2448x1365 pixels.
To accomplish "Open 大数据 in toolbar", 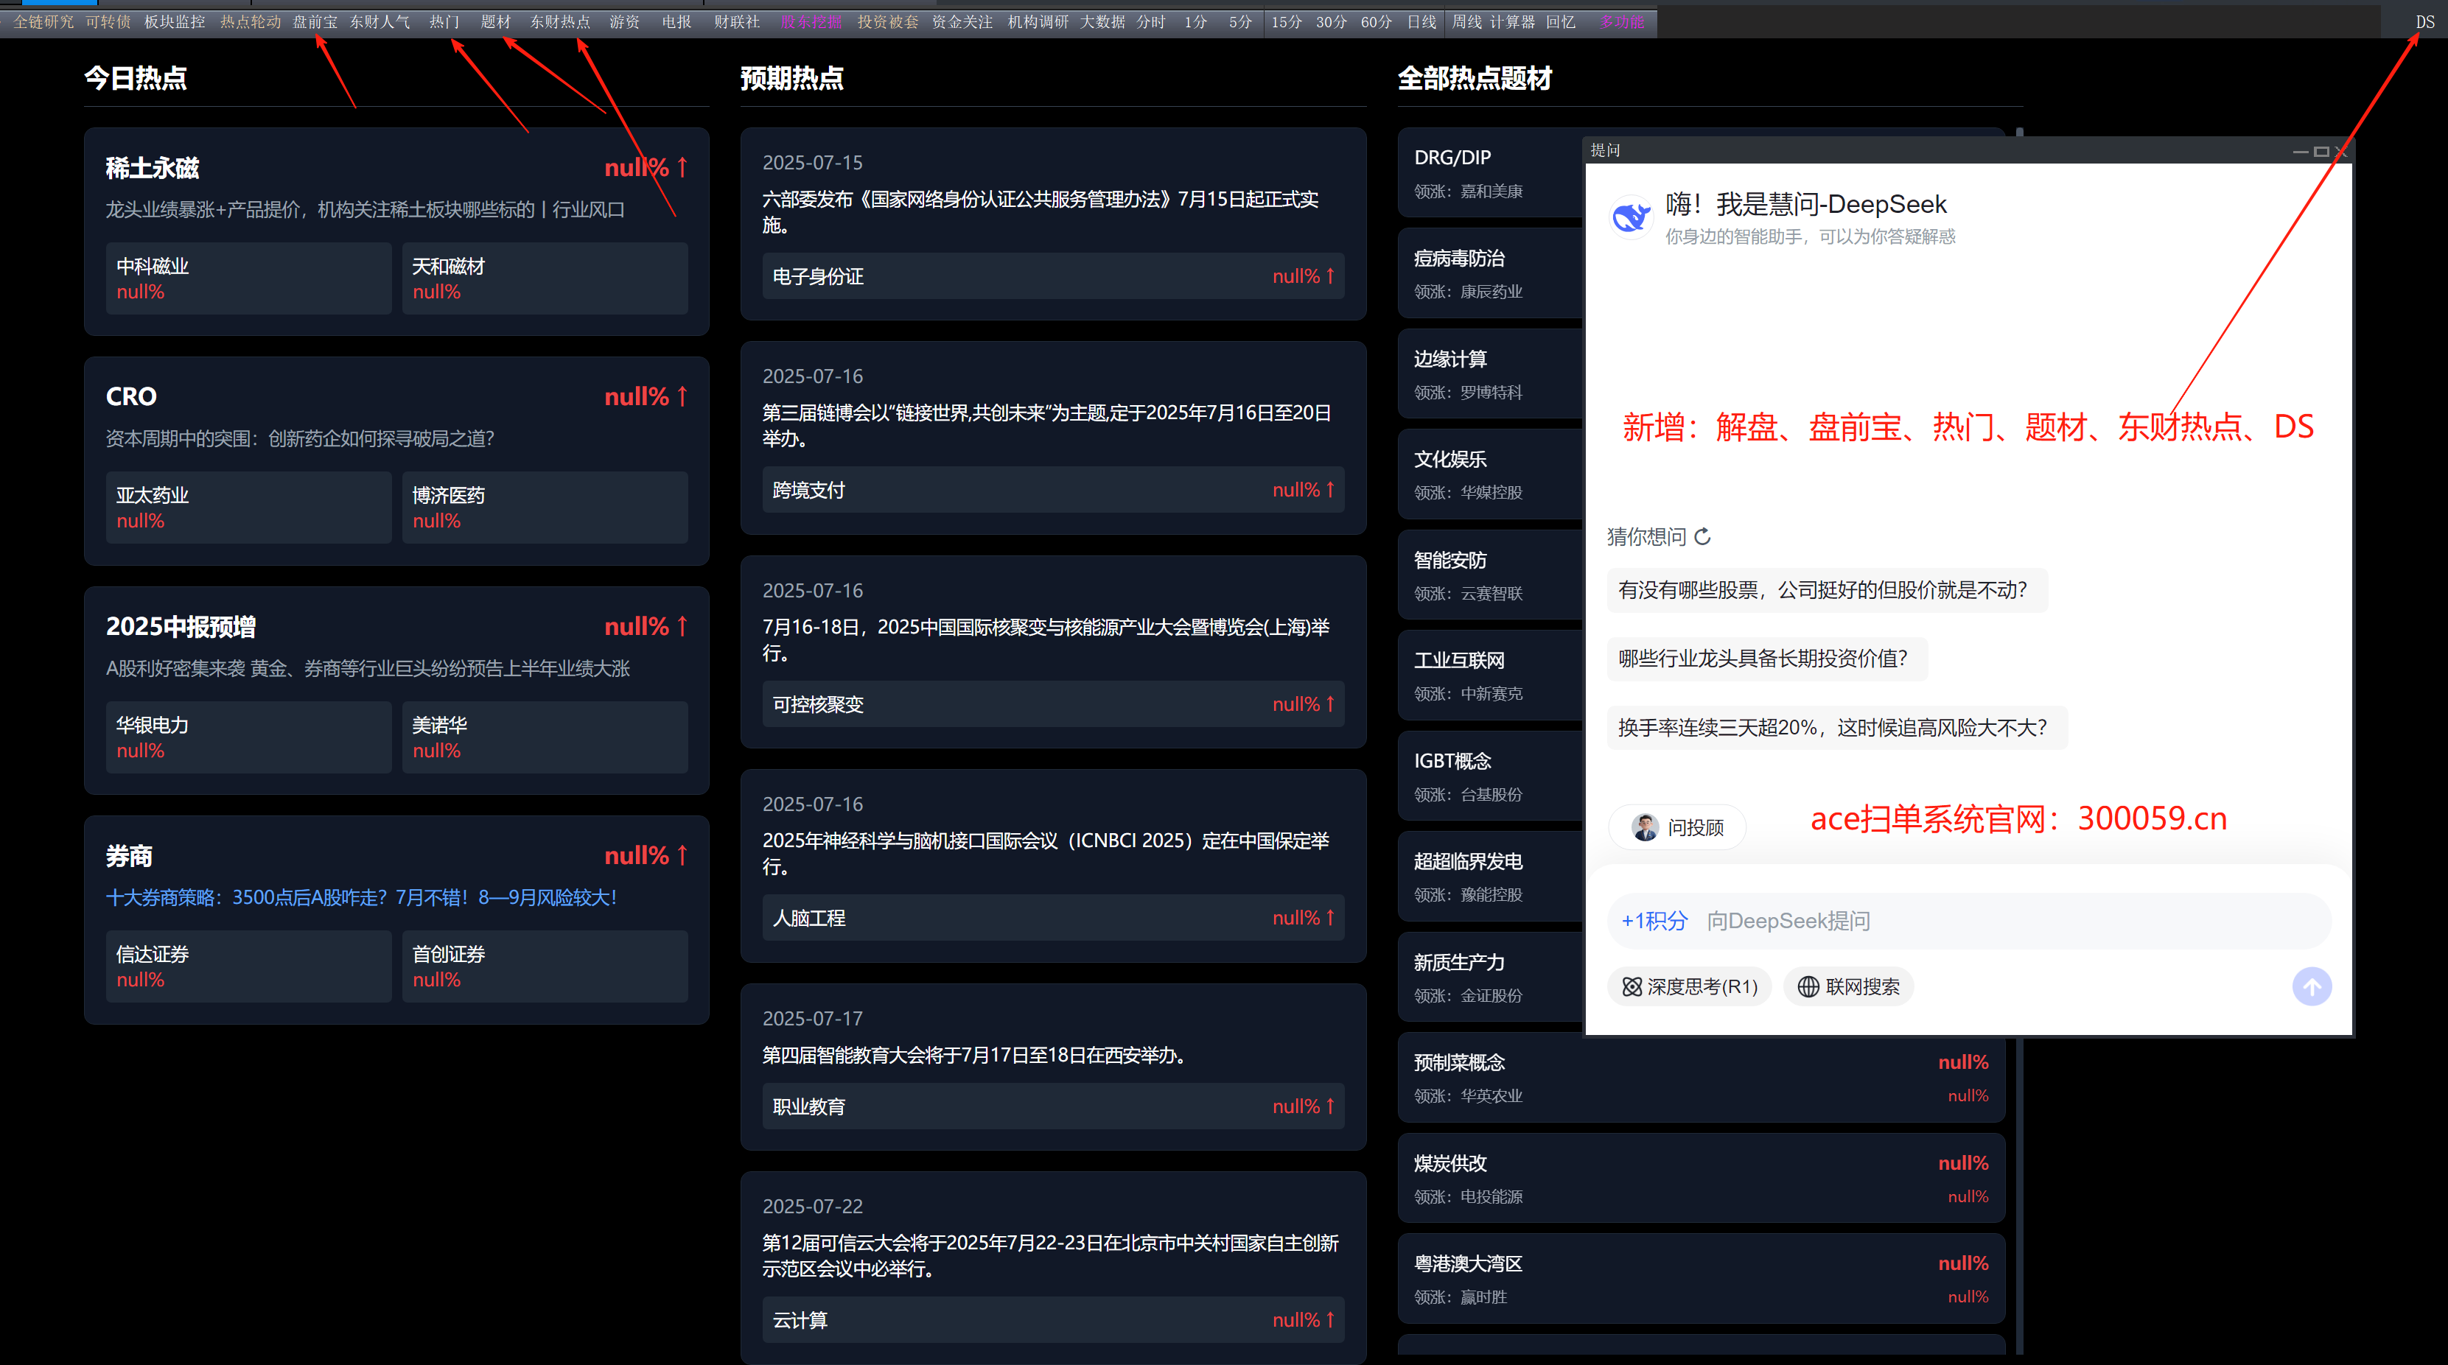I will click(x=1102, y=22).
